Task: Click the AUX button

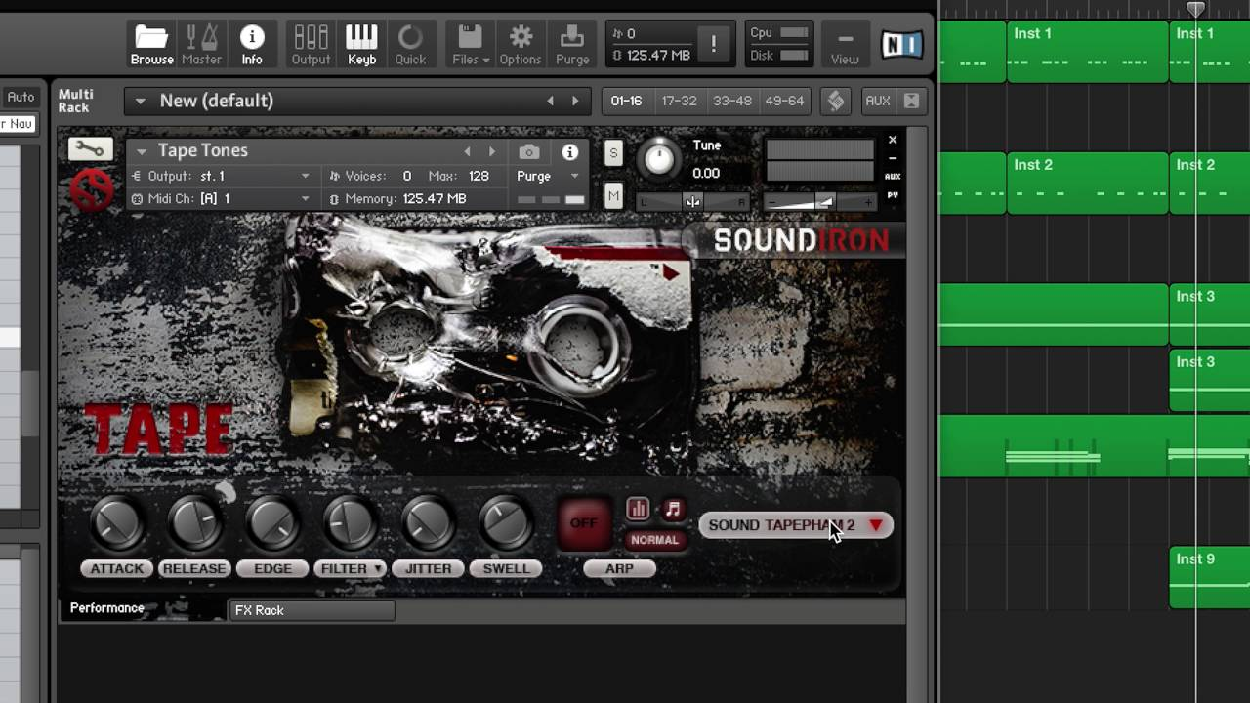Action: tap(877, 101)
